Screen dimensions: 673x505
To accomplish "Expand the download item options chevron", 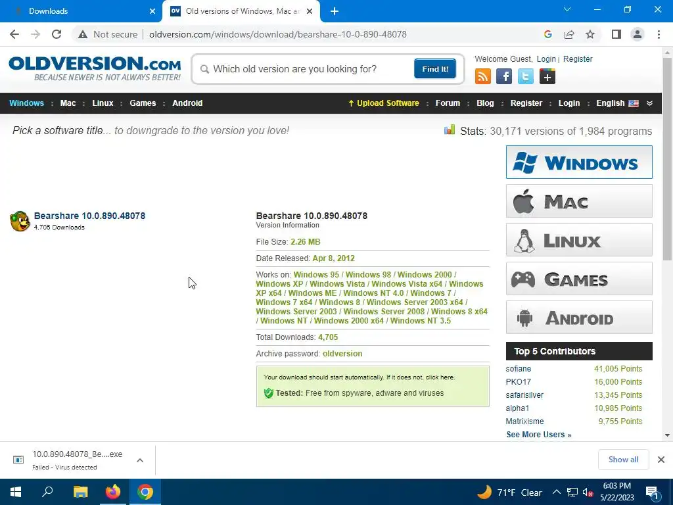I will 140,460.
